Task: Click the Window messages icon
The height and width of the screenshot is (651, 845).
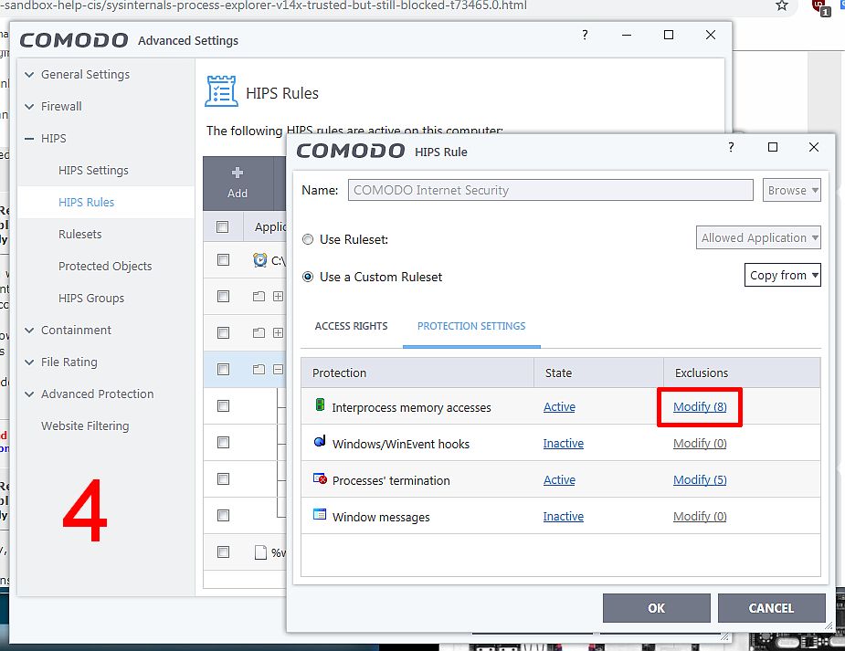Action: click(320, 514)
